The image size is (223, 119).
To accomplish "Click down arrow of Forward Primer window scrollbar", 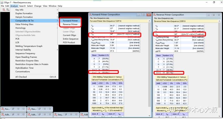I will coord(149,116).
